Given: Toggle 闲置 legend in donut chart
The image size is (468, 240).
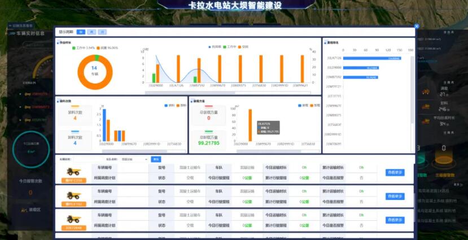Looking at the screenshot, I should pyautogui.click(x=107, y=48).
